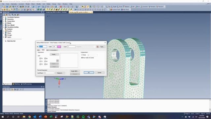Click the Chrome taskbar icon
Screen dimensions: 211x119
pyautogui.click(x=29, y=117)
